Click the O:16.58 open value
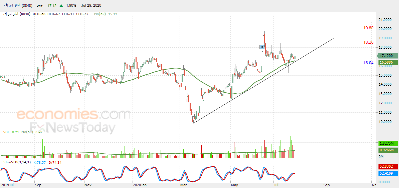This screenshot has width=399, height=188. [x=39, y=14]
